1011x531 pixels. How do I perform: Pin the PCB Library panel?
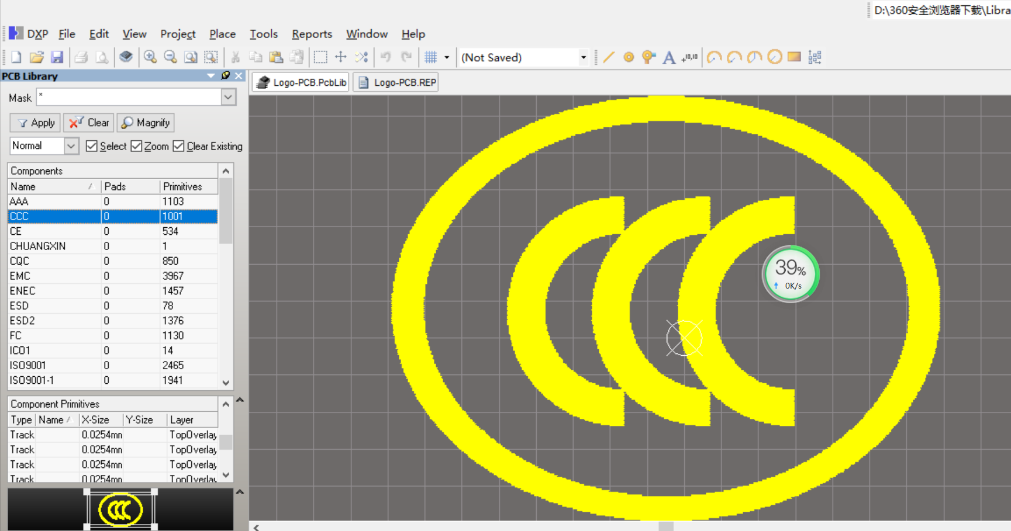click(226, 75)
